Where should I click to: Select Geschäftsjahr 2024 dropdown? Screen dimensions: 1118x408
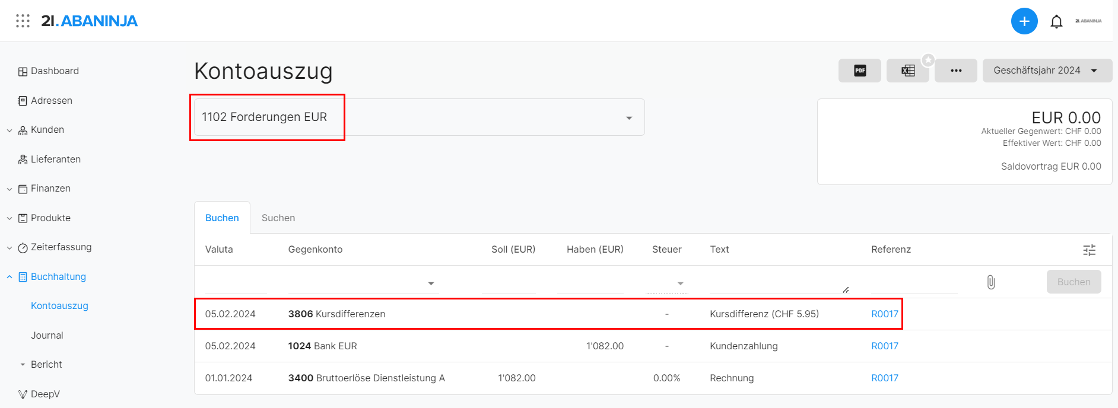pyautogui.click(x=1047, y=71)
